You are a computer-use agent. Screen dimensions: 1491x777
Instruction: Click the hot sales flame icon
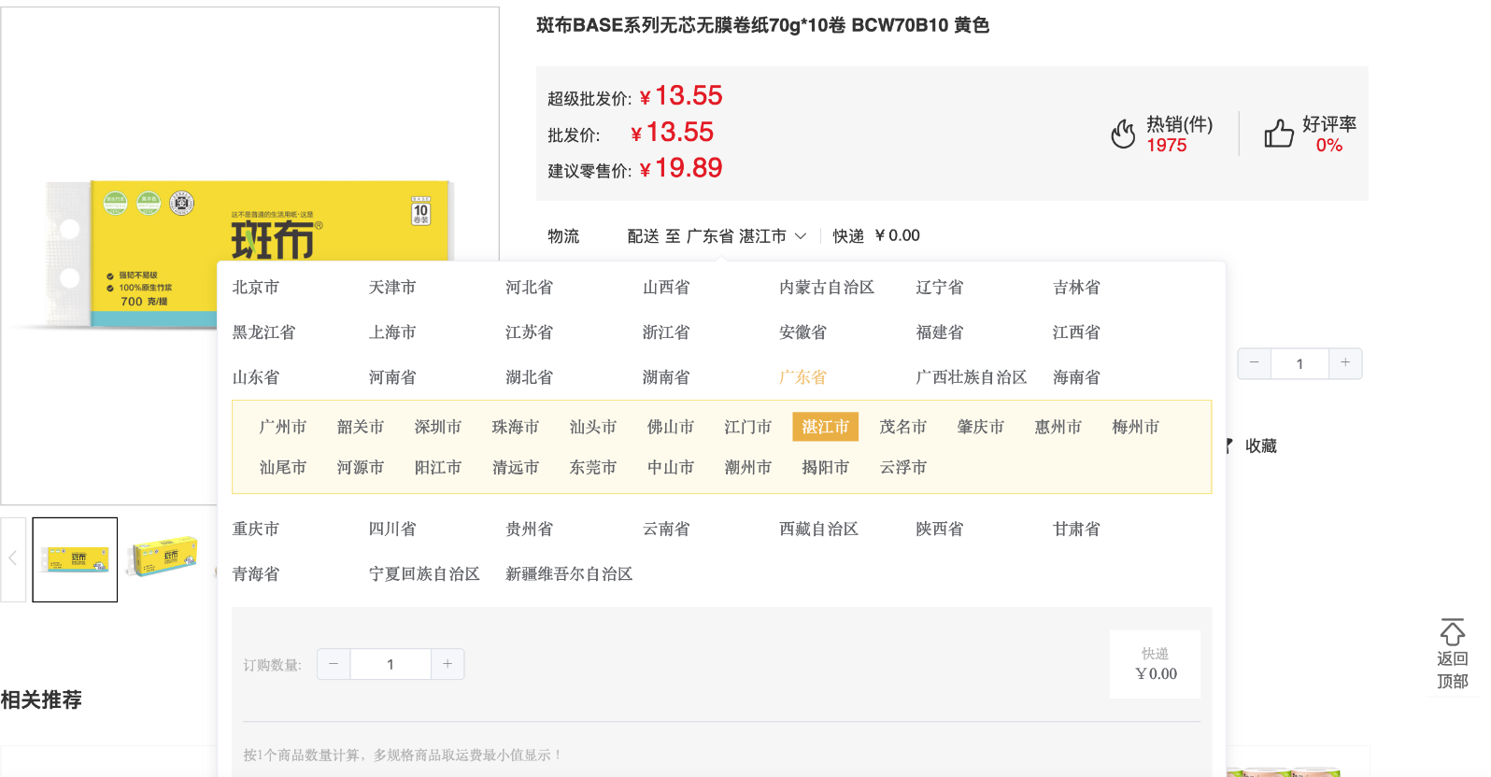(x=1123, y=134)
